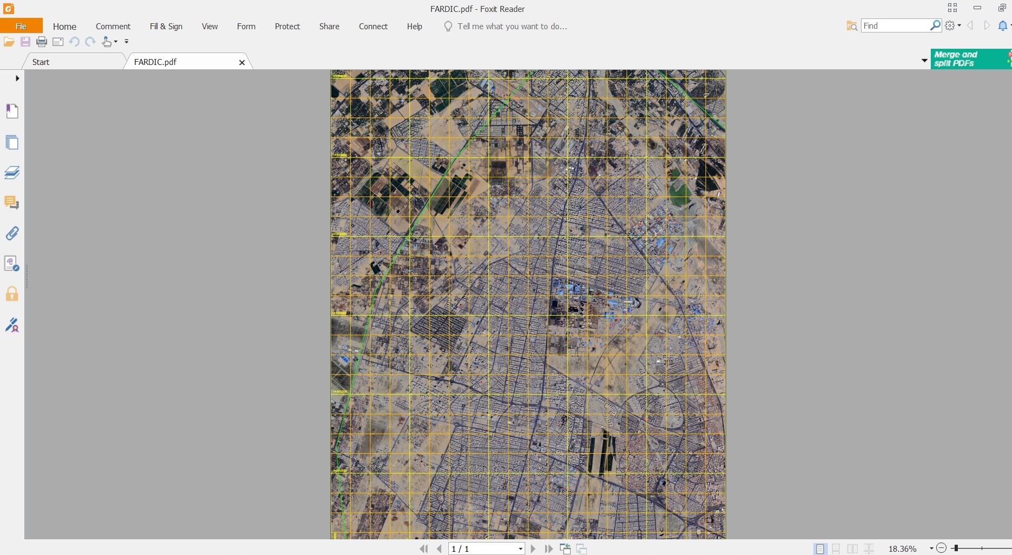The image size is (1012, 555).
Task: Expand the zoom percentage dropdown
Action: point(931,549)
